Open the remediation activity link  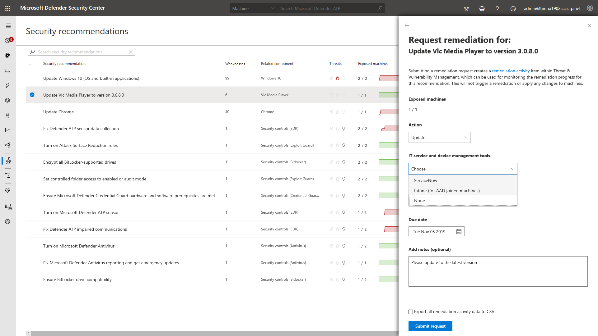511,71
